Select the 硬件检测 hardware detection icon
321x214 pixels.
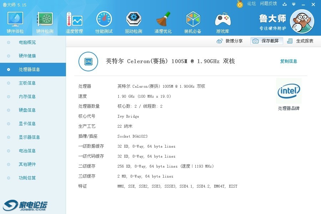click(x=45, y=22)
